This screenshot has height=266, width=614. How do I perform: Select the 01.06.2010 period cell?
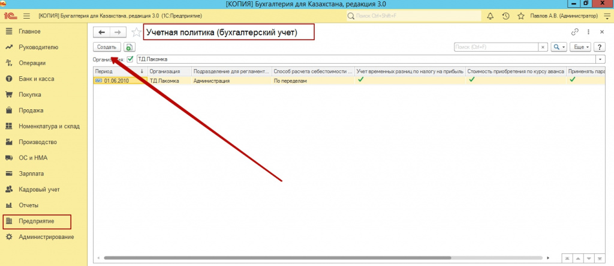coord(120,80)
